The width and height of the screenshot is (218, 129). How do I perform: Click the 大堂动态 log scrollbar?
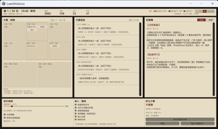click(x=140, y=59)
